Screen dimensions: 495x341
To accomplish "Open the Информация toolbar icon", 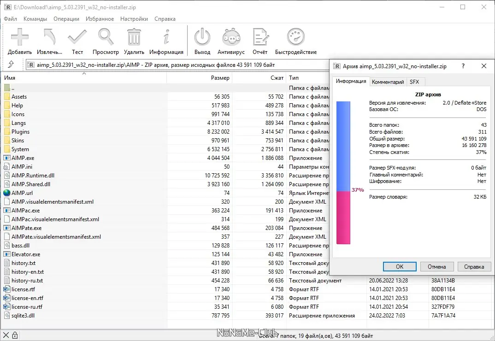I will click(166, 37).
